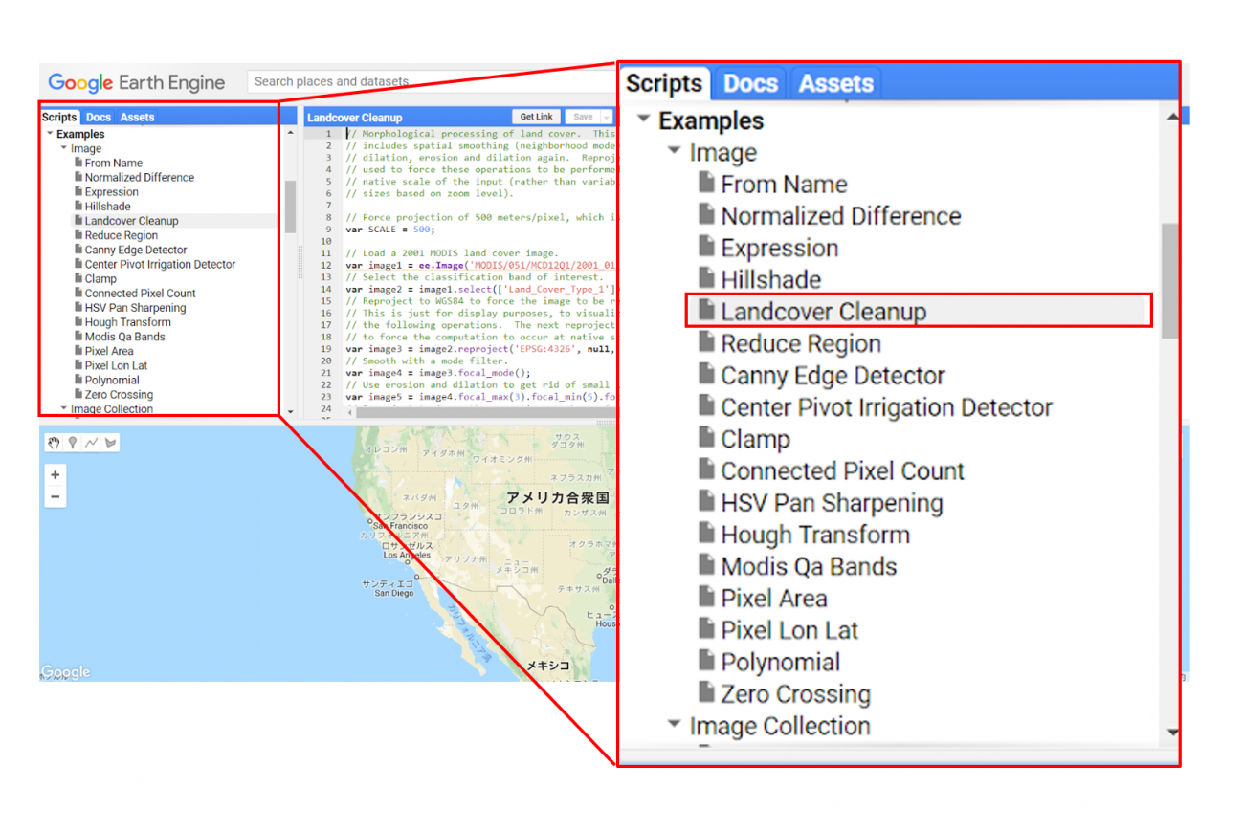The width and height of the screenshot is (1244, 831).
Task: Click the Save button in the code editor
Action: pyautogui.click(x=583, y=117)
